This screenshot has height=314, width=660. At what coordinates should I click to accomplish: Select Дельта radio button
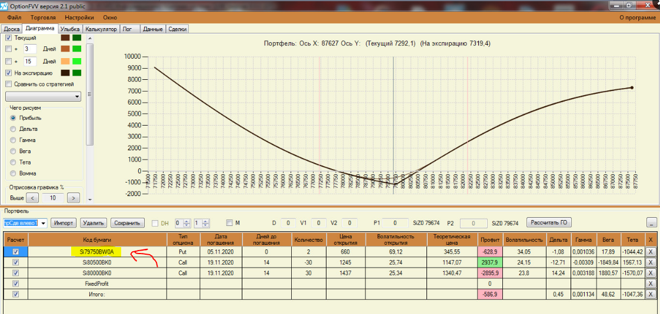click(12, 129)
